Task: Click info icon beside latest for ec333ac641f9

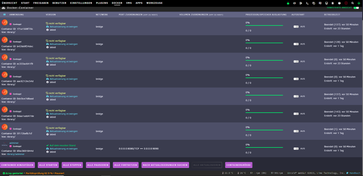Action: pos(48,65)
